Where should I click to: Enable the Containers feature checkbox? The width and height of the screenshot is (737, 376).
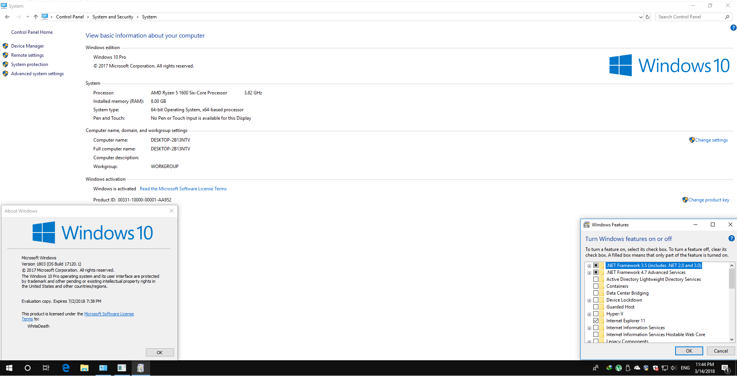click(x=596, y=286)
